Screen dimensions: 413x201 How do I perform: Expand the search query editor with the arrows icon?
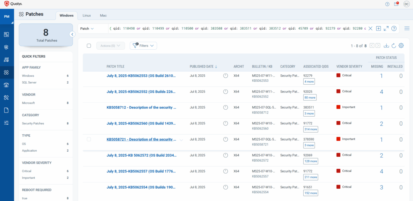386,28
